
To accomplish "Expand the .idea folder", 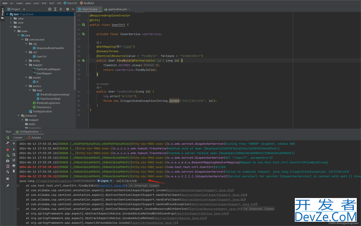I will (11, 18).
